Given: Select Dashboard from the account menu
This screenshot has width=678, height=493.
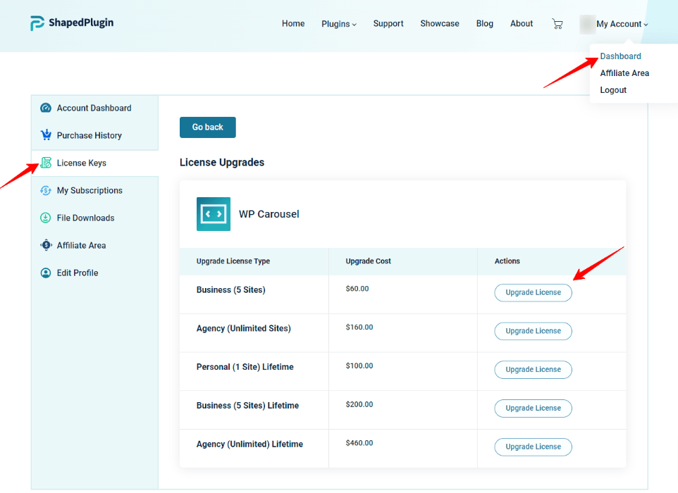Looking at the screenshot, I should pyautogui.click(x=620, y=56).
